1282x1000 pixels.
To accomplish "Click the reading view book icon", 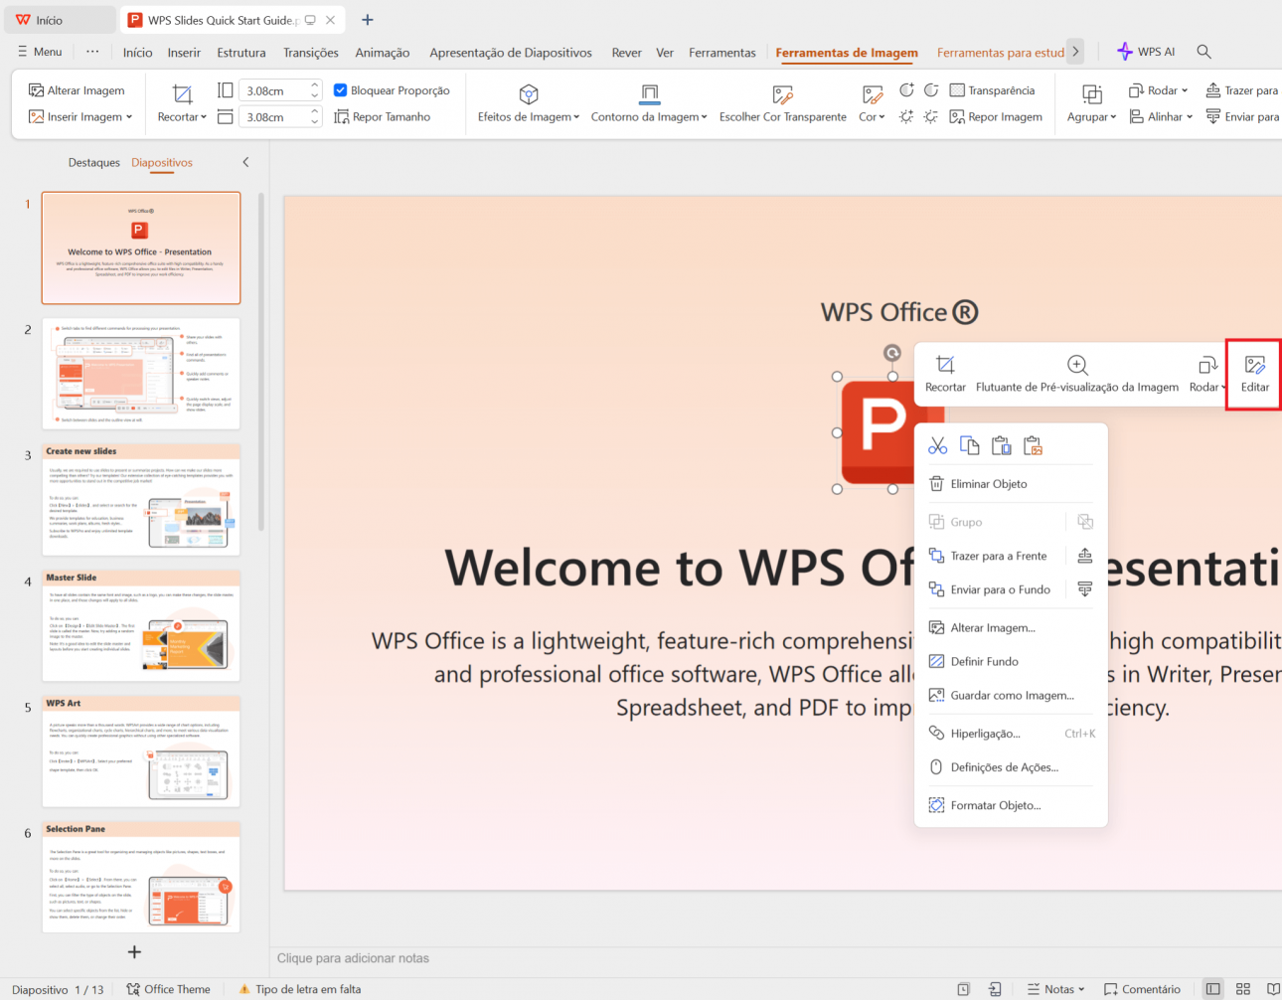I will pyautogui.click(x=1273, y=989).
